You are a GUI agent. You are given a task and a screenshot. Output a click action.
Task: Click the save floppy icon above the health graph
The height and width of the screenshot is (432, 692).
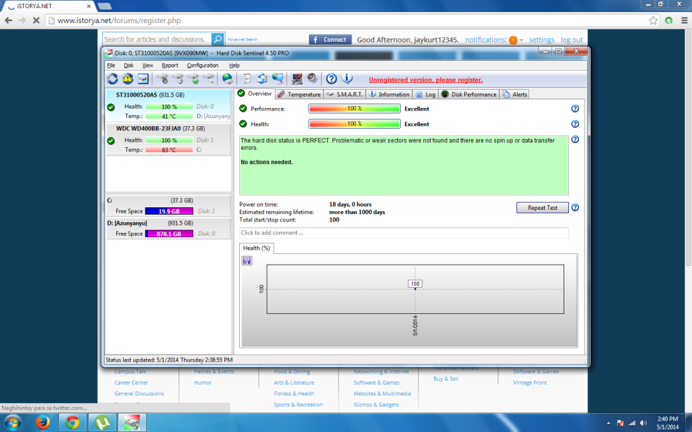247,261
